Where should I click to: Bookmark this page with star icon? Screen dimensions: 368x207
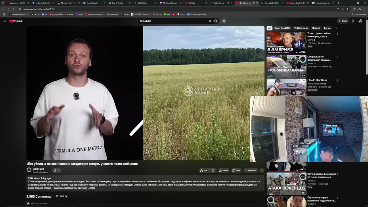coord(347,9)
